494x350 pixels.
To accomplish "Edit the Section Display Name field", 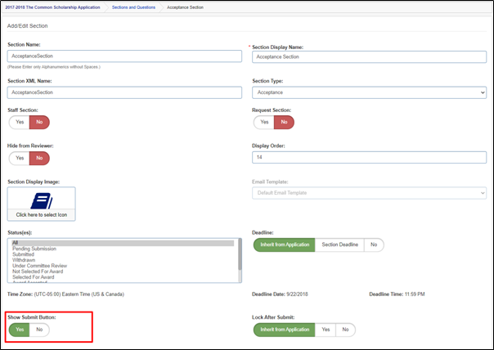I will [x=369, y=57].
